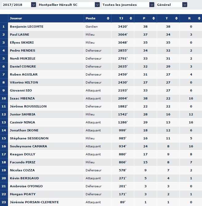Select player Nicolas COZZA
Image resolution: width=202 pixels, height=206 pixels.
22,170
